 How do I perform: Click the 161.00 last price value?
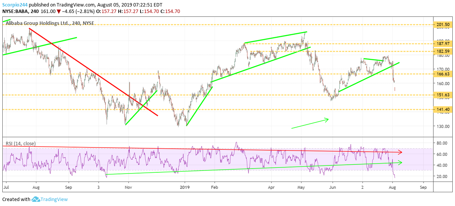pos(49,11)
